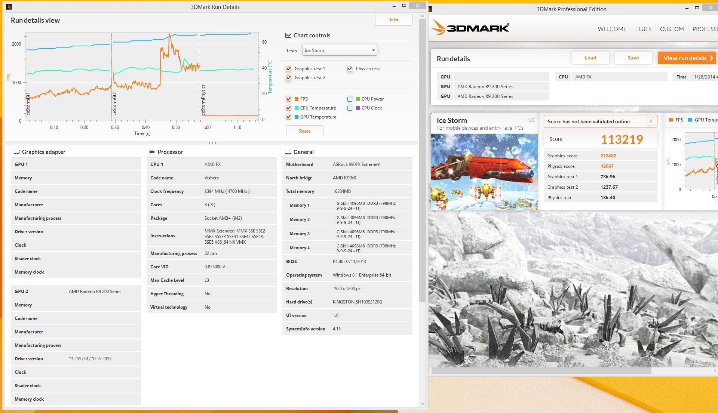718x413 pixels.
Task: Open the TESTS tab
Action: point(643,29)
